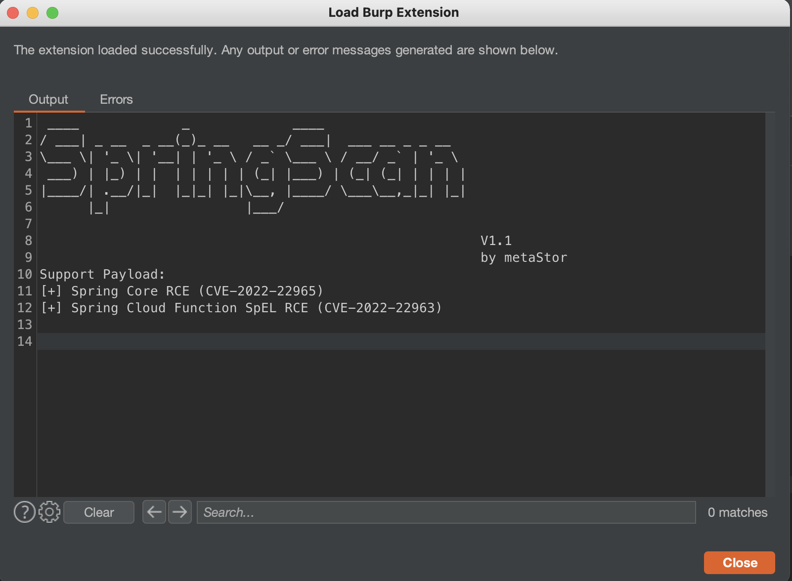Select the 'by metaStor' author text
This screenshot has height=581, width=792.
coord(524,257)
